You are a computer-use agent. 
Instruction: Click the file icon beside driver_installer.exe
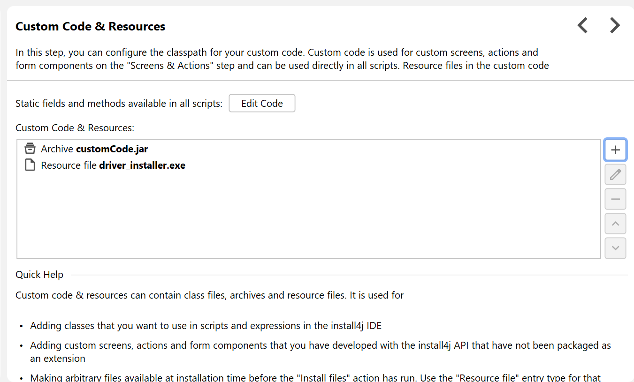click(x=30, y=165)
